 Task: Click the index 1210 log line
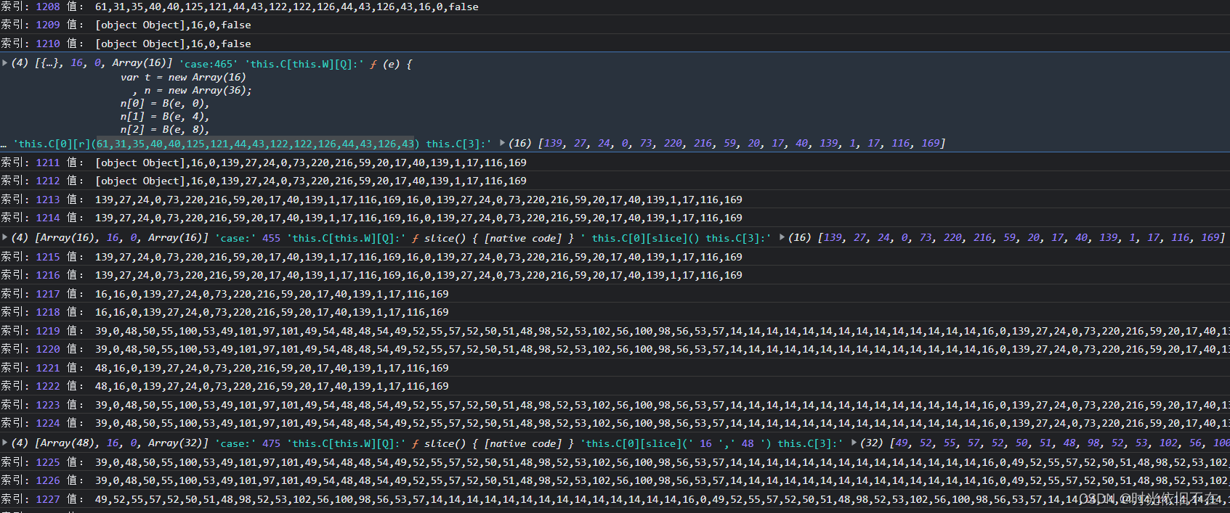point(615,44)
